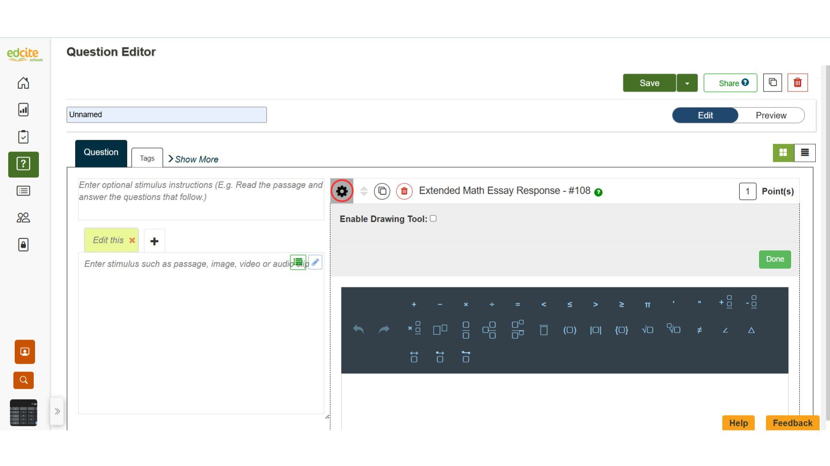Click the orange search icon in sidebar

tap(23, 380)
